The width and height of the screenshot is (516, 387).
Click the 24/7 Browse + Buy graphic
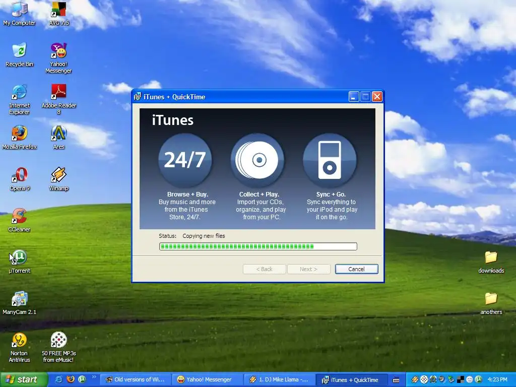tap(185, 160)
